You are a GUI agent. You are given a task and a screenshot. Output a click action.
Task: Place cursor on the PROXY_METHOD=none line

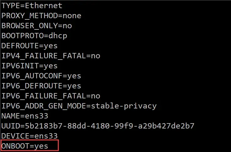pyautogui.click(x=41, y=16)
